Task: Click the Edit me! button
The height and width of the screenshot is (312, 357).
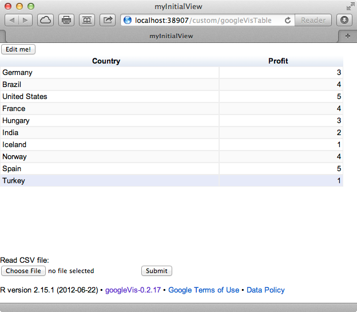Action: (x=18, y=49)
